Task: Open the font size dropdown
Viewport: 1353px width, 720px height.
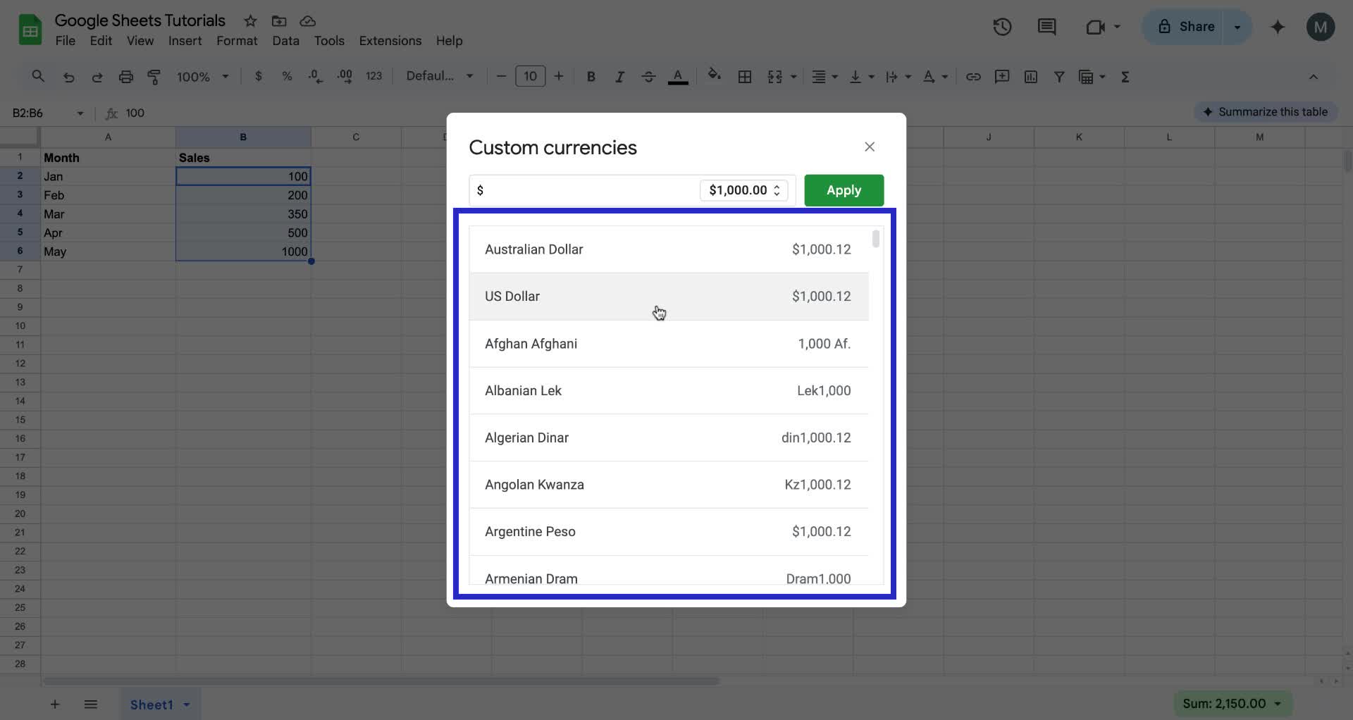Action: click(530, 76)
